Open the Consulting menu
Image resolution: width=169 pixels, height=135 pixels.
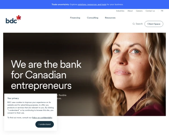click(92, 18)
